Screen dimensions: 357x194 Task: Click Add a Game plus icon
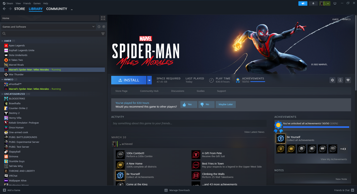(4, 190)
